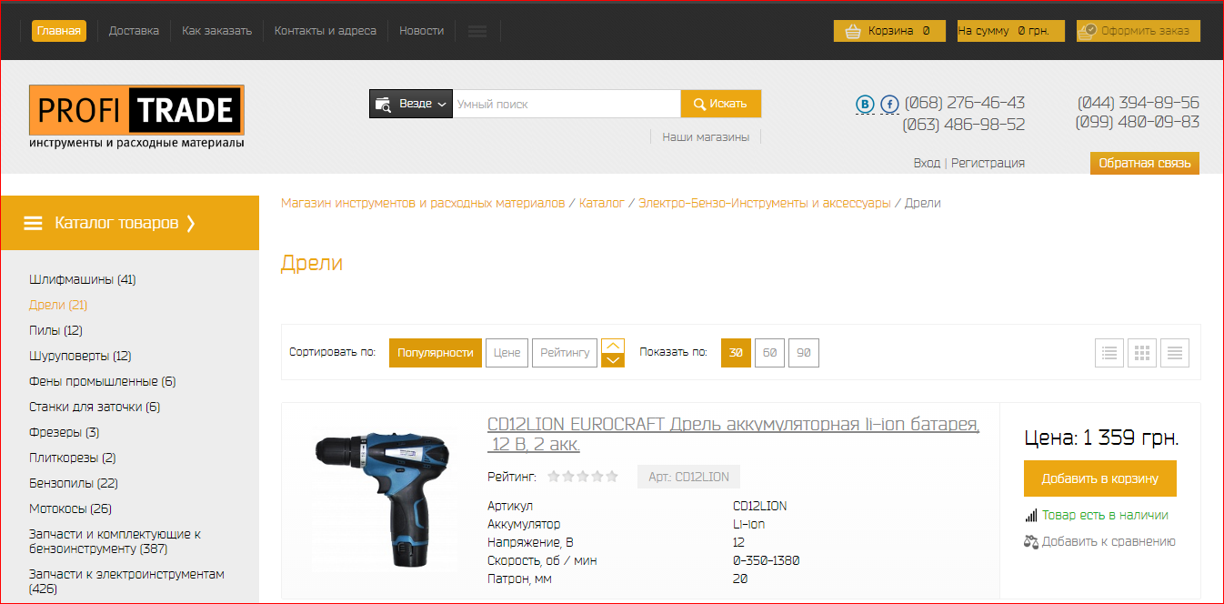The height and width of the screenshot is (604, 1224).
Task: Click the hamburger more-menu icon in top bar
Action: coord(477,31)
